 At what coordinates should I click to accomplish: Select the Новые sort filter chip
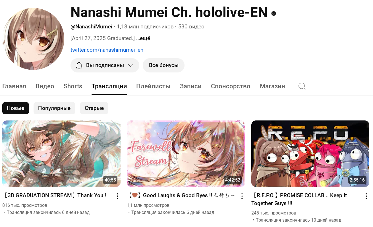point(16,108)
